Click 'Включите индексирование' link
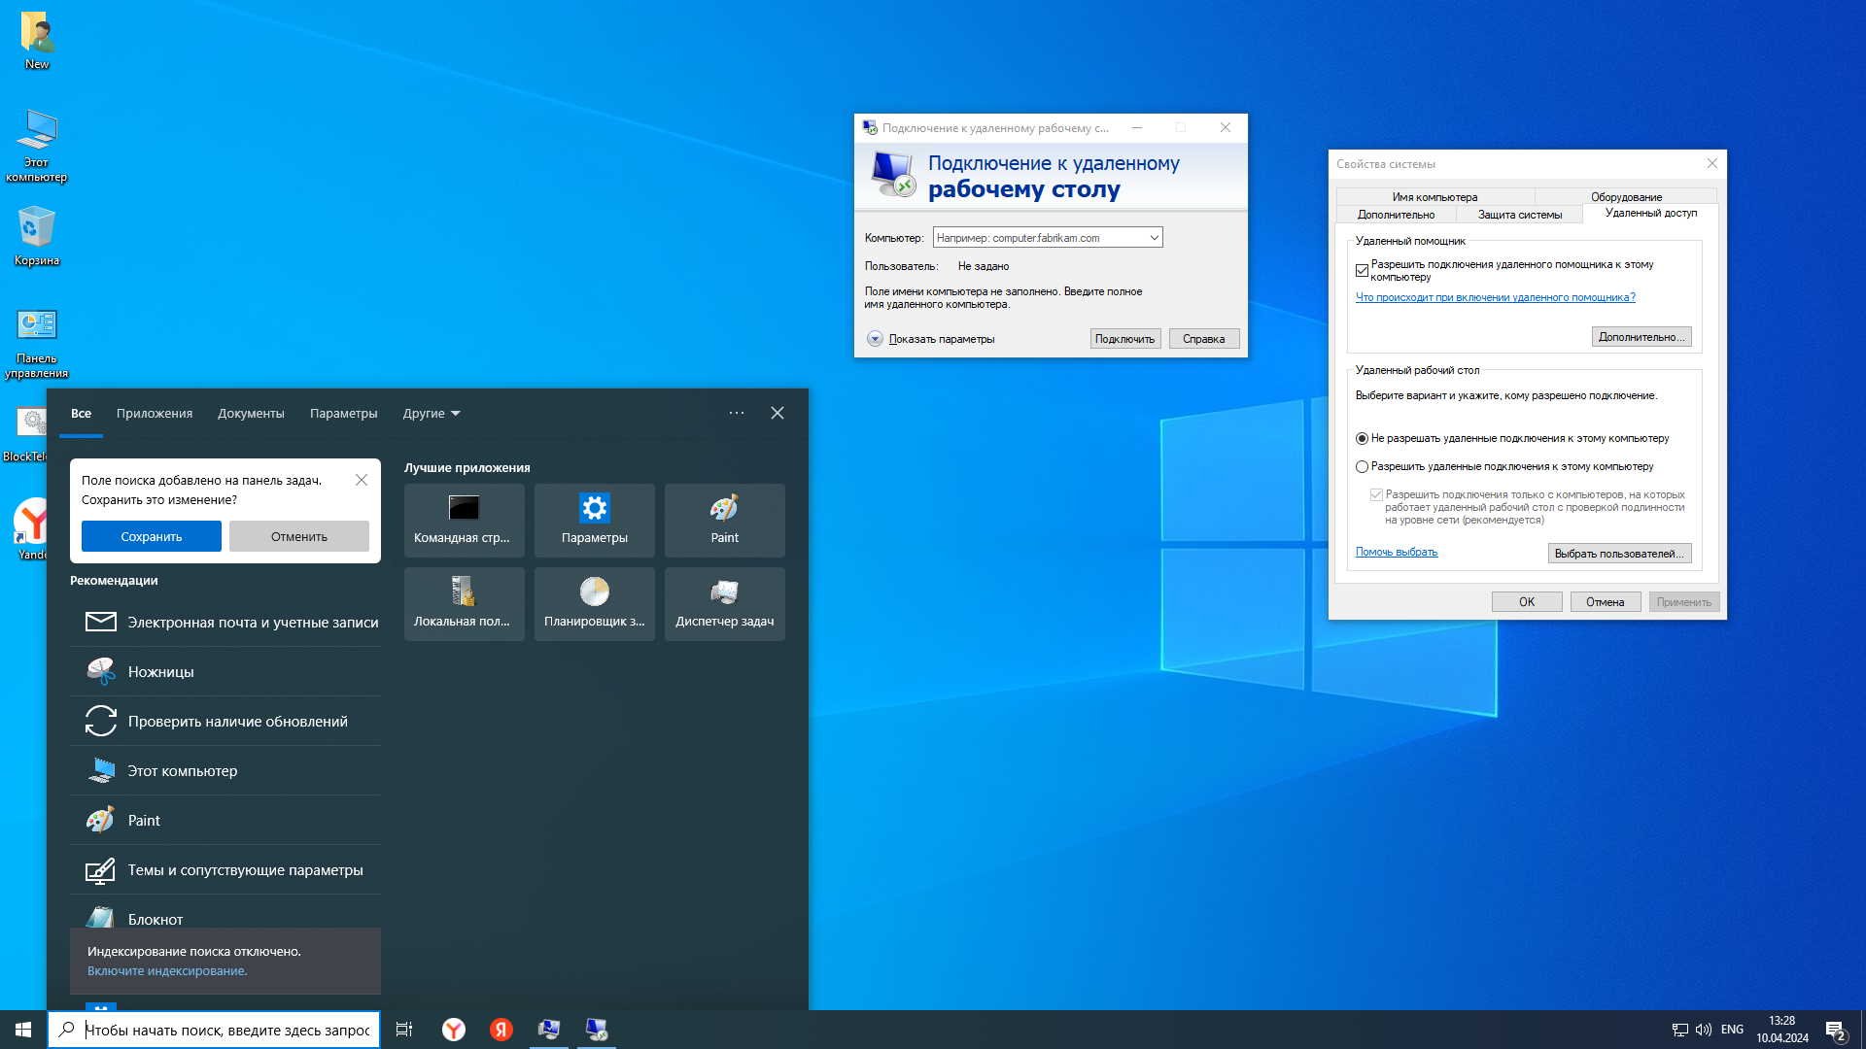The image size is (1866, 1049). click(x=167, y=970)
